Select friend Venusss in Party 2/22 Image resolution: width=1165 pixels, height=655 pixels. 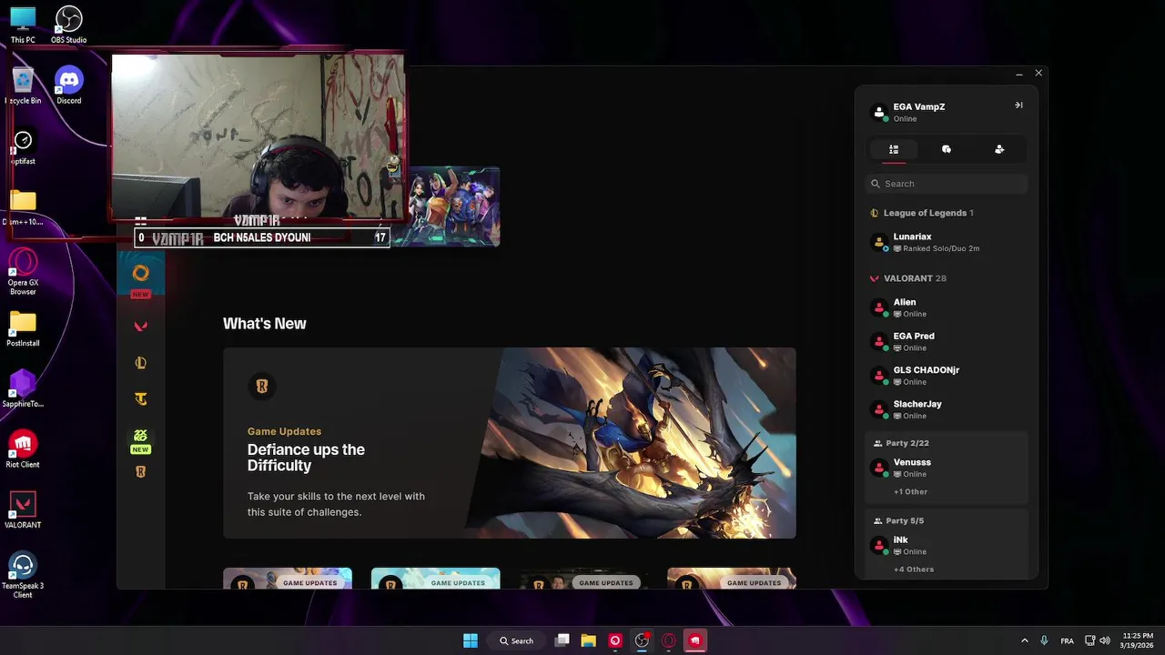[947, 468]
